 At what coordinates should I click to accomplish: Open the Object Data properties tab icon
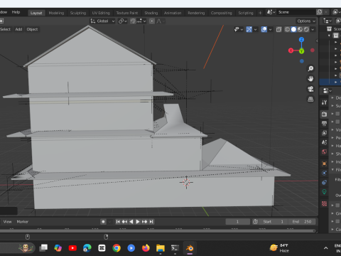pyautogui.click(x=324, y=192)
